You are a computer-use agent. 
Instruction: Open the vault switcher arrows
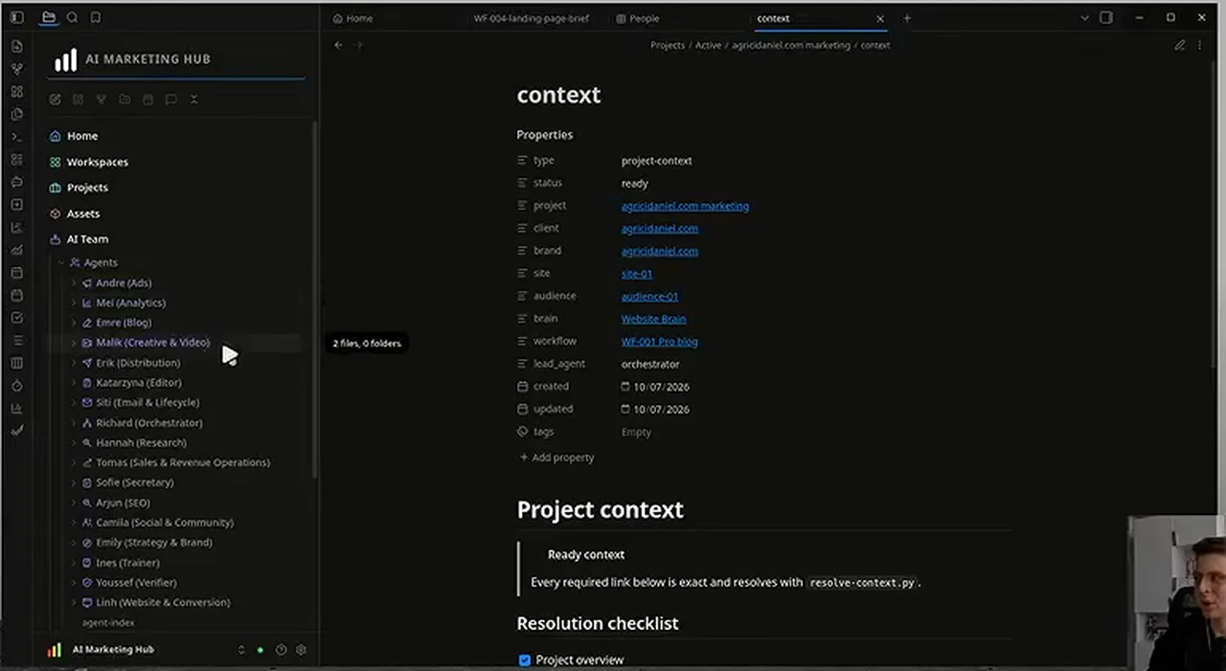point(241,650)
